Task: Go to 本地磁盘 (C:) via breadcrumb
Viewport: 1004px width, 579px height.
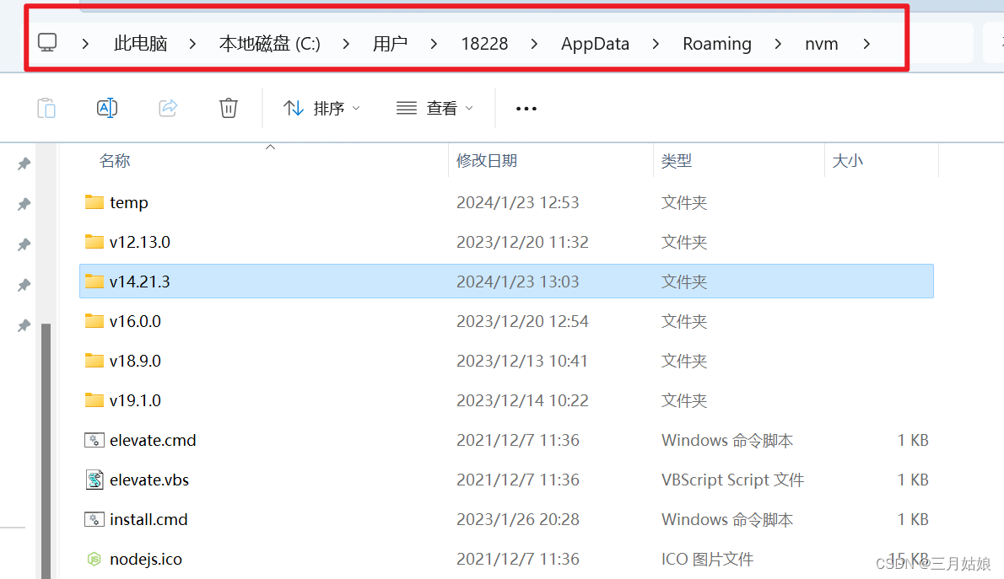Action: tap(270, 43)
